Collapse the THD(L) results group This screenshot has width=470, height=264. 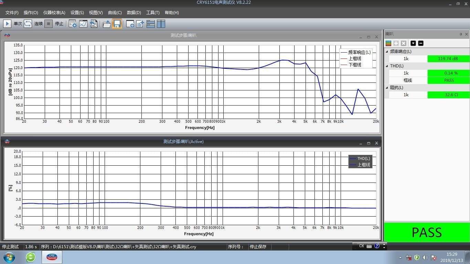[x=387, y=66]
